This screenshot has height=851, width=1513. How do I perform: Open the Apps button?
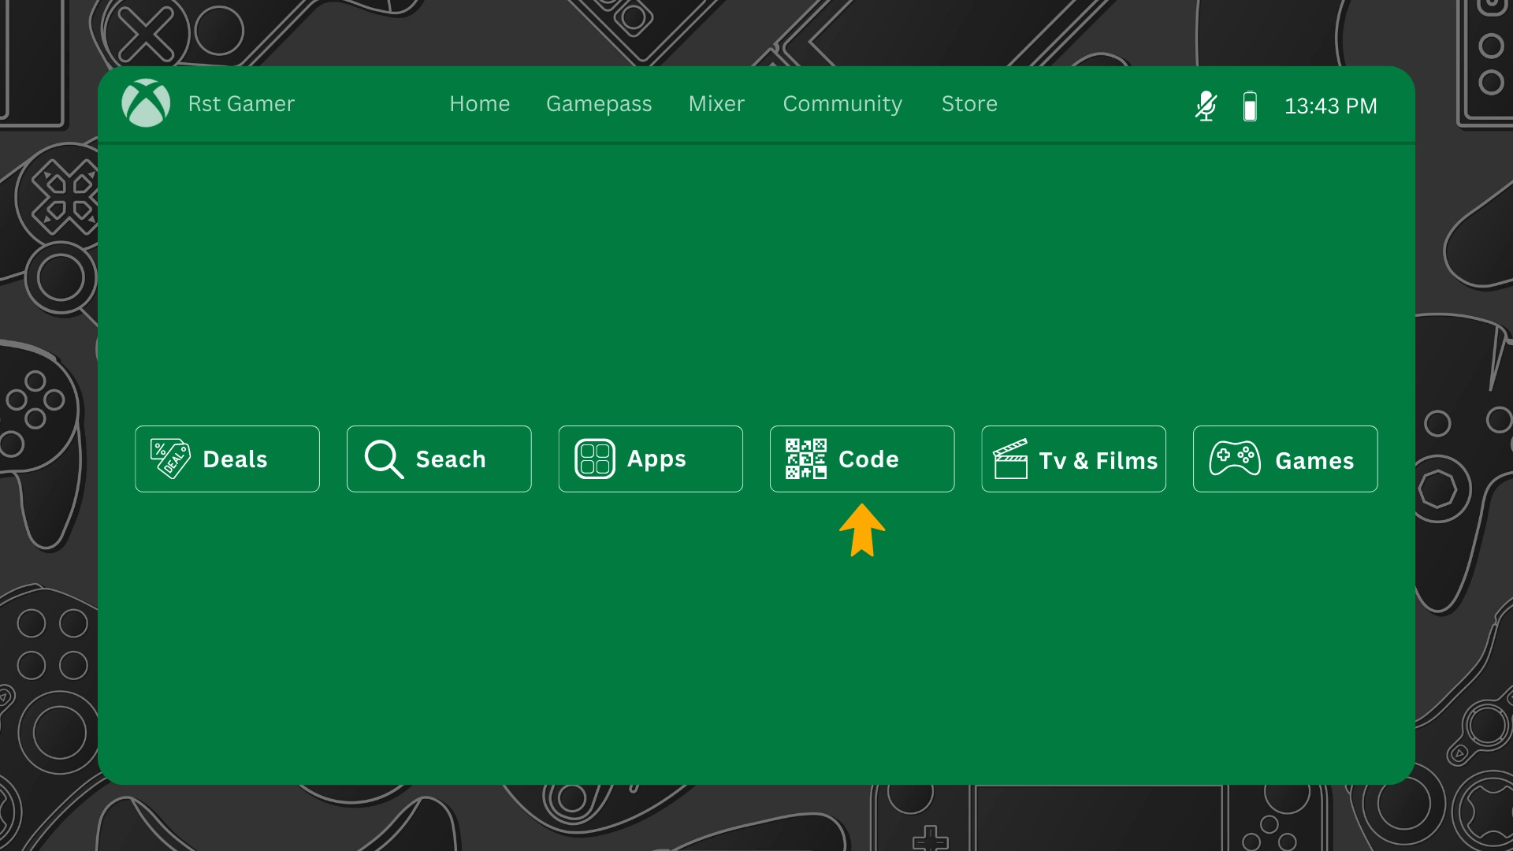tap(651, 459)
